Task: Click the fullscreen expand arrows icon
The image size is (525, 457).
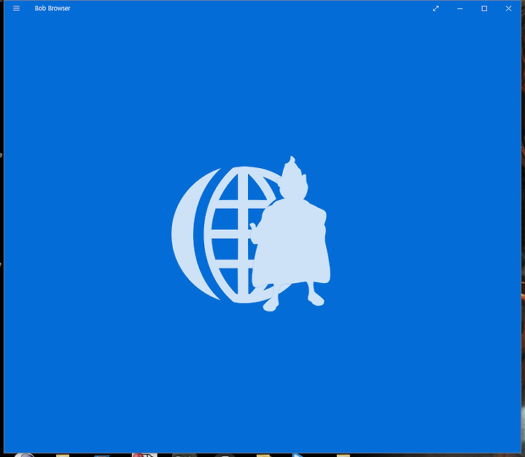Action: pyautogui.click(x=435, y=9)
